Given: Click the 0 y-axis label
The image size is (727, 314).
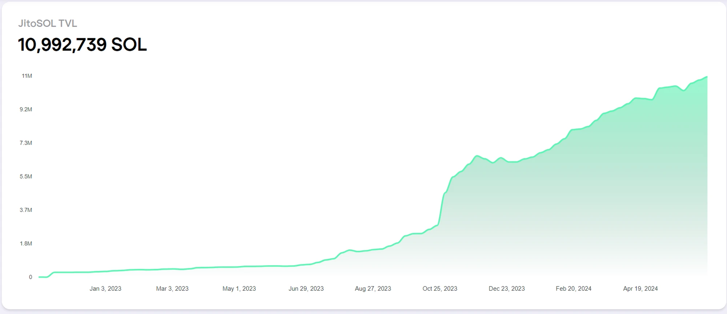Looking at the screenshot, I should (x=31, y=277).
